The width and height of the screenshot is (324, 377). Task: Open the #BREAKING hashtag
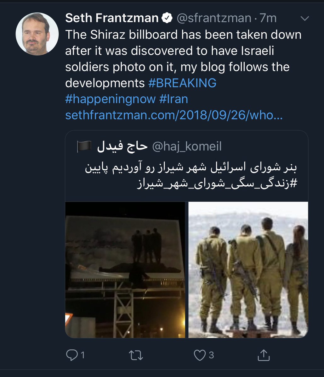pyautogui.click(x=182, y=83)
